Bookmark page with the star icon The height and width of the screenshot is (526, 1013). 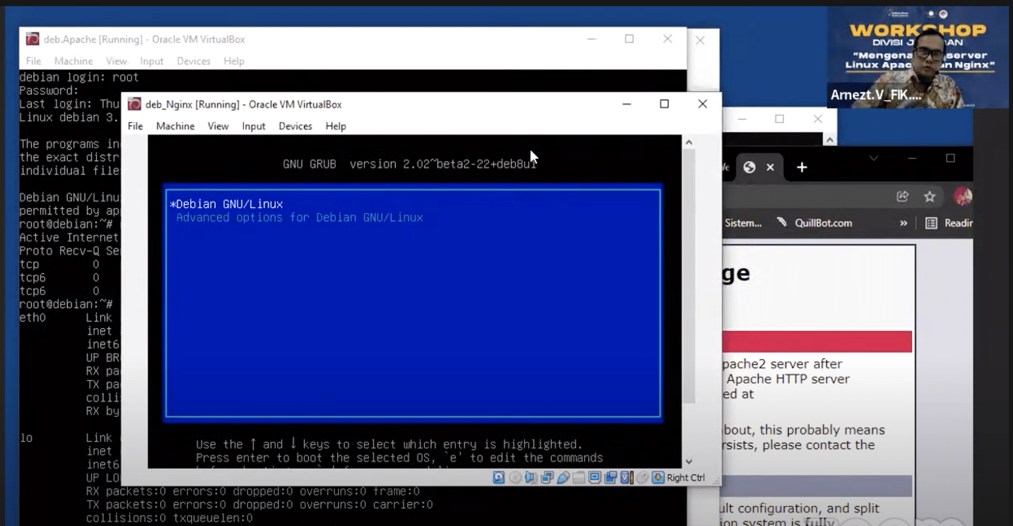click(929, 197)
